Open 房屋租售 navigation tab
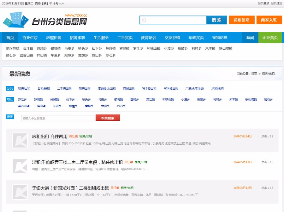 tap(54, 37)
